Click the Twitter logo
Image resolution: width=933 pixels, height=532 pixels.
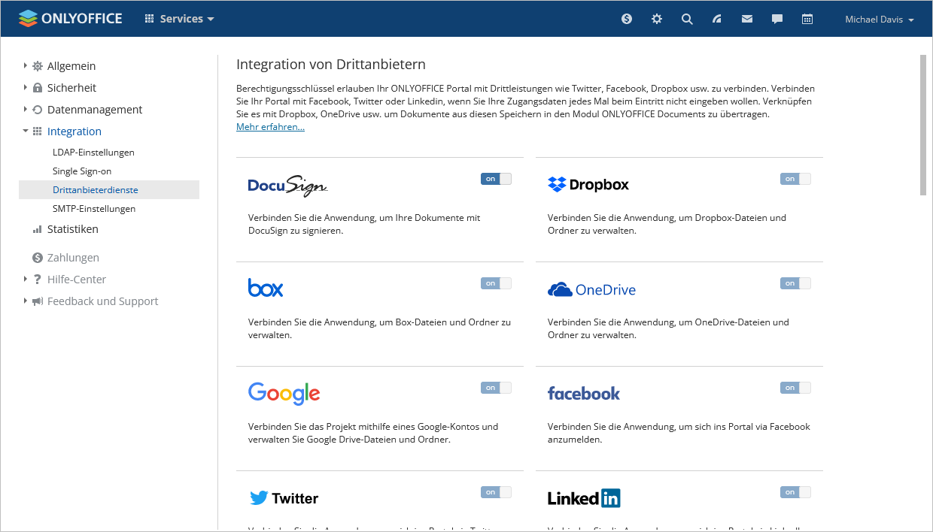[x=284, y=498]
